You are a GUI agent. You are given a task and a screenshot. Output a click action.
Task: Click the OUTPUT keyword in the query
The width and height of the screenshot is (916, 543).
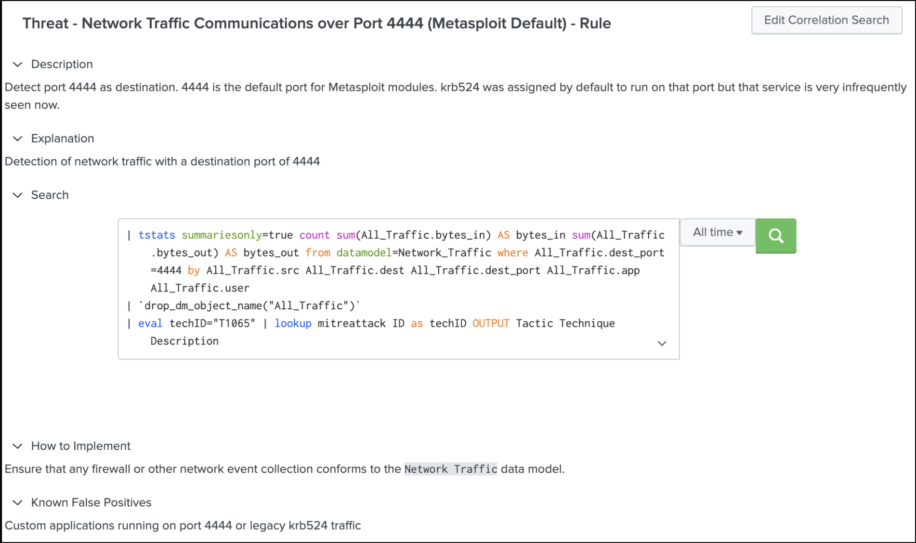pyautogui.click(x=491, y=324)
